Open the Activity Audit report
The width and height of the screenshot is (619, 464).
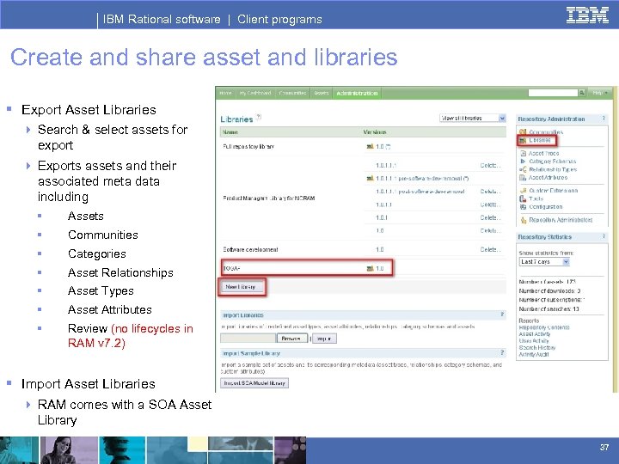(x=534, y=354)
